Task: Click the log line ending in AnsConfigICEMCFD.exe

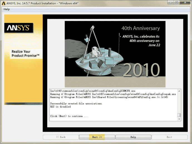Action: (93, 91)
